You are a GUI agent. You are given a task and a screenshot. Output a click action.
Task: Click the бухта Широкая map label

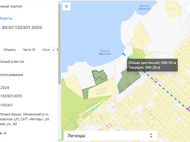[x=105, y=52]
